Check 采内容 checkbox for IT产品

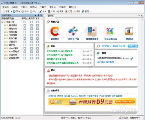tap(32, 45)
